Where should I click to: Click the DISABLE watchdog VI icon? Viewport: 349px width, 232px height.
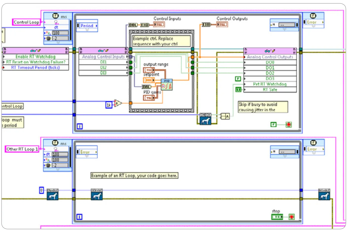[x=324, y=194]
